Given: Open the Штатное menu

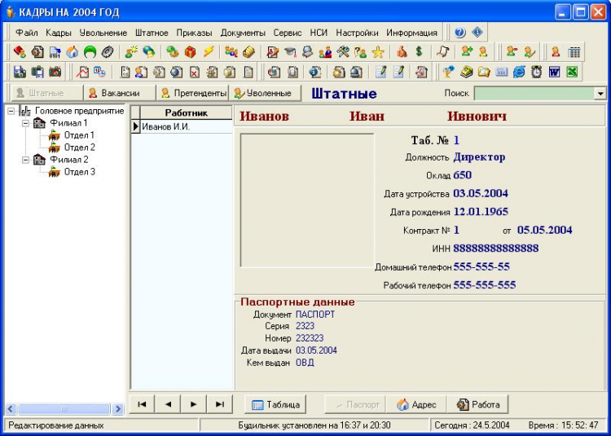Looking at the screenshot, I should pos(152,33).
